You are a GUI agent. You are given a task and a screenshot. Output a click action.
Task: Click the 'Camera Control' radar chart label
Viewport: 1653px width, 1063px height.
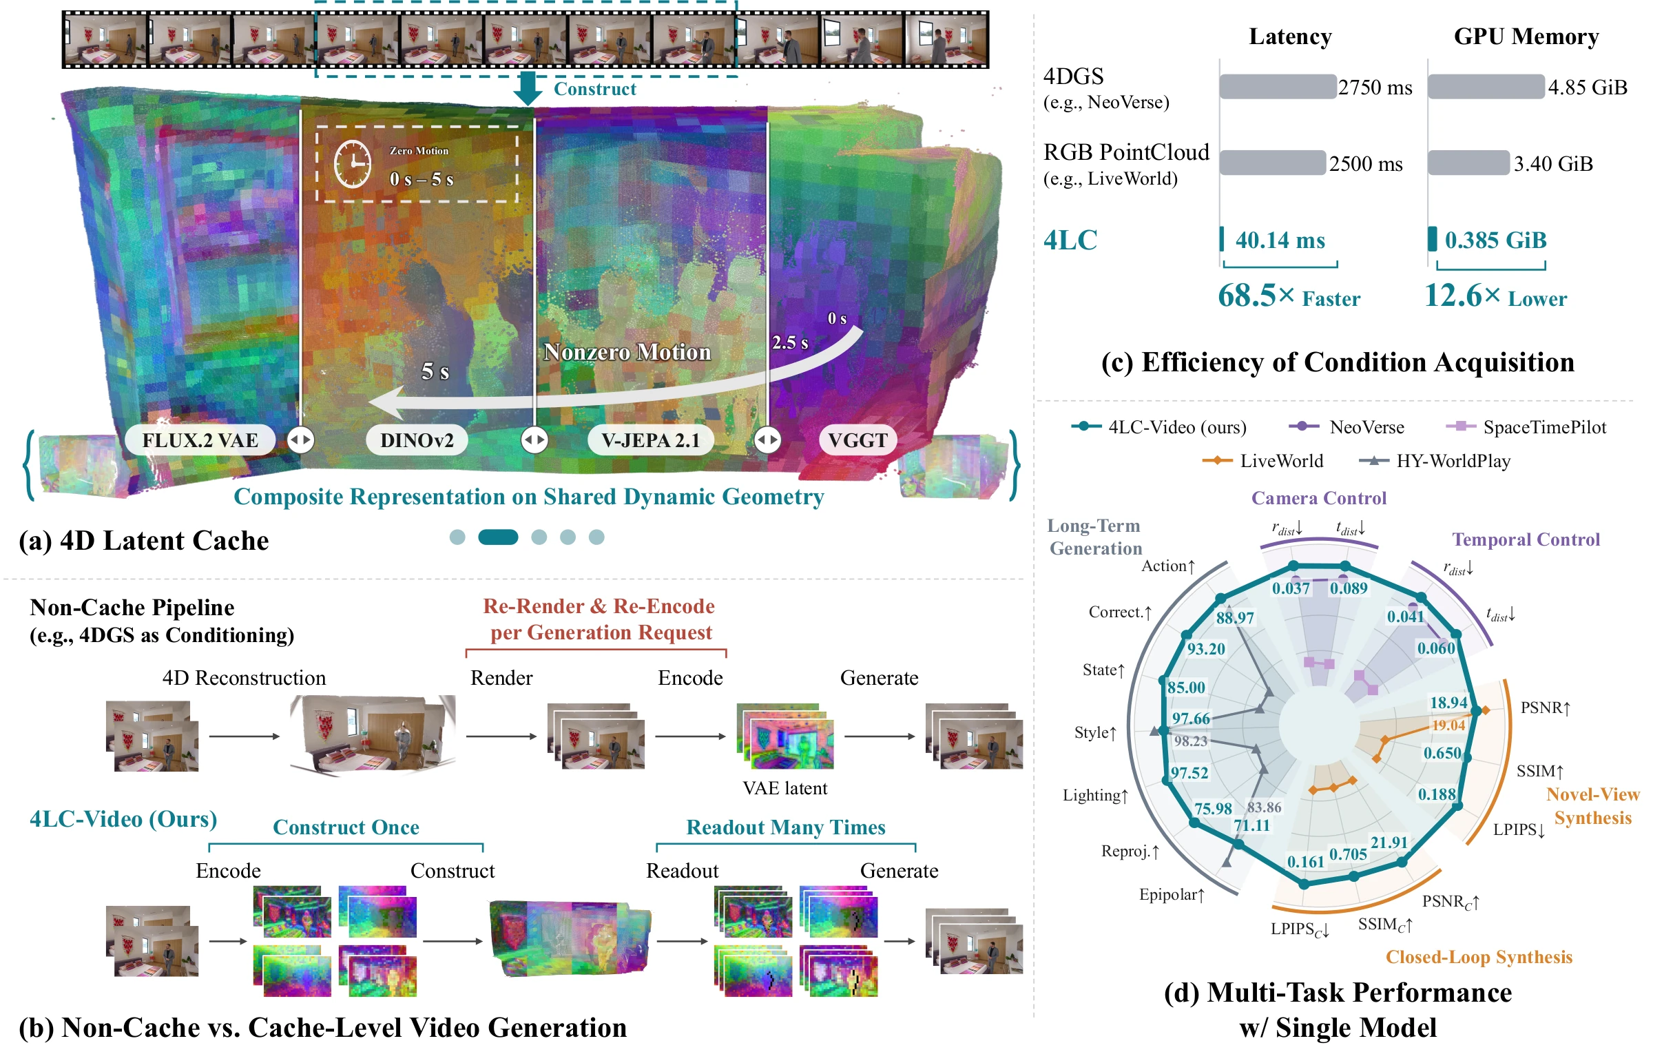tap(1318, 497)
